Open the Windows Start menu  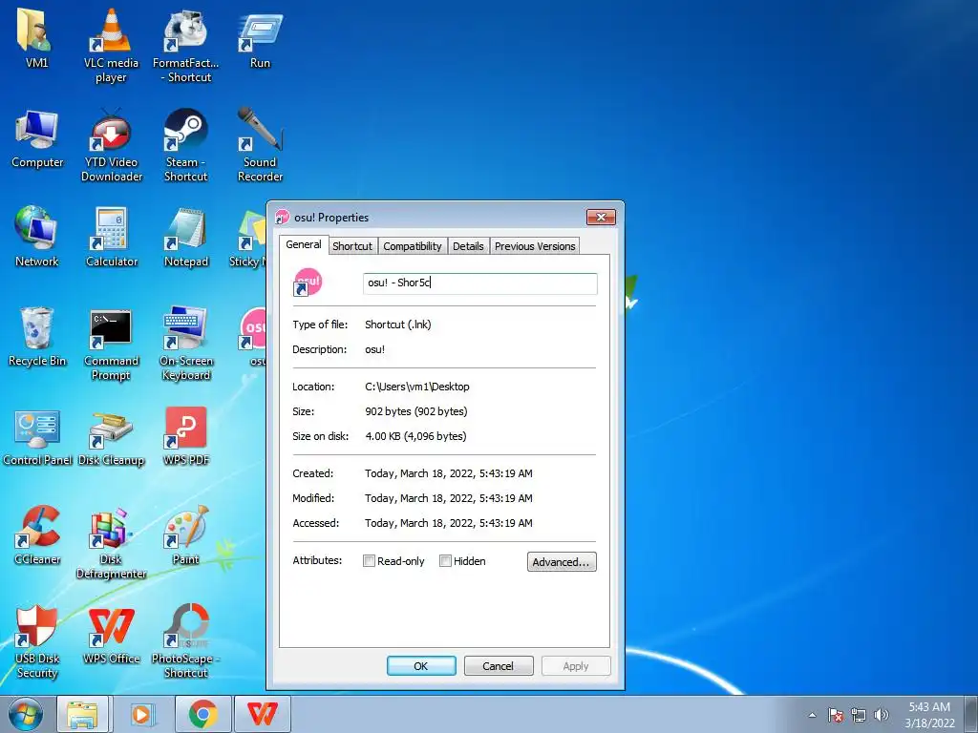point(26,714)
